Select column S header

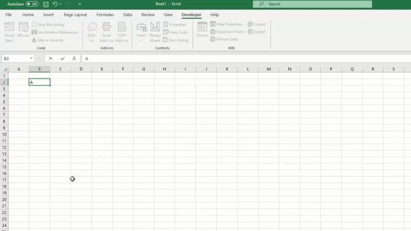(394, 69)
